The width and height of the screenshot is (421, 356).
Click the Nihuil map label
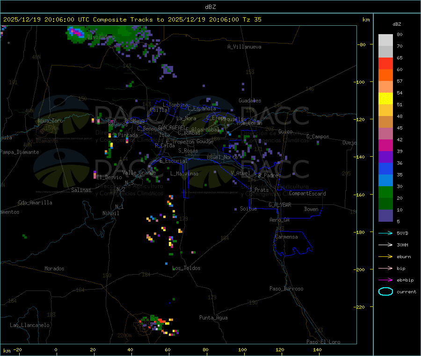pyautogui.click(x=111, y=213)
